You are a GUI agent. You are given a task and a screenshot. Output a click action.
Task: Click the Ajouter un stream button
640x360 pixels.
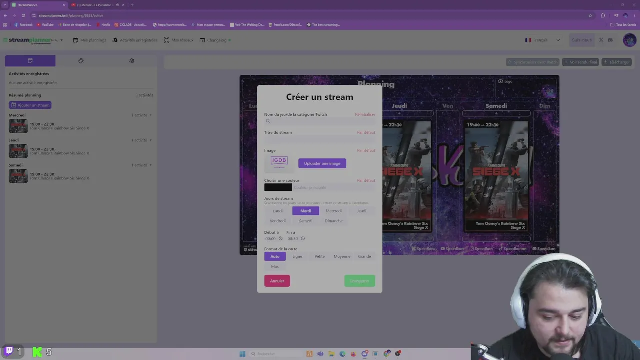[x=30, y=105]
